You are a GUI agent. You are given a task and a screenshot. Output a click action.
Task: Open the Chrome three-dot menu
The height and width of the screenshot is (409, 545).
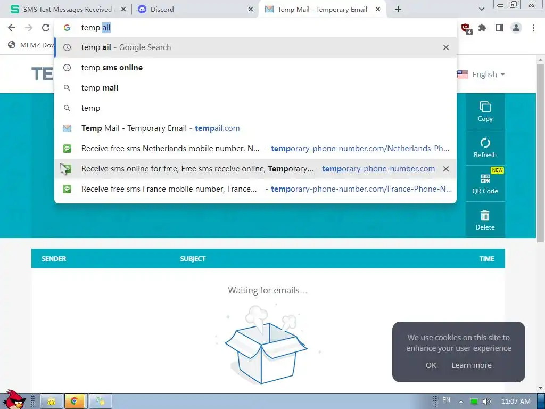pos(533,28)
